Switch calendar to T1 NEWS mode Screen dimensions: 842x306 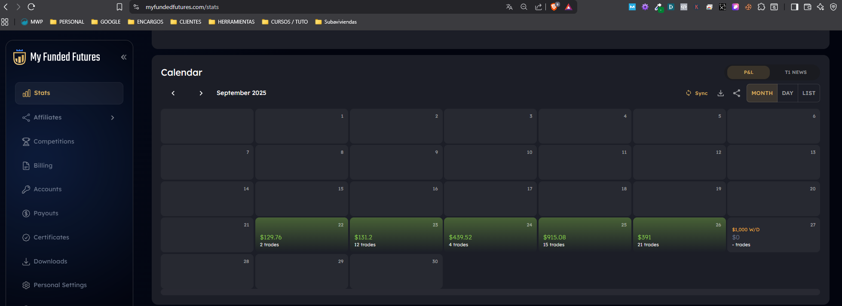pyautogui.click(x=796, y=72)
